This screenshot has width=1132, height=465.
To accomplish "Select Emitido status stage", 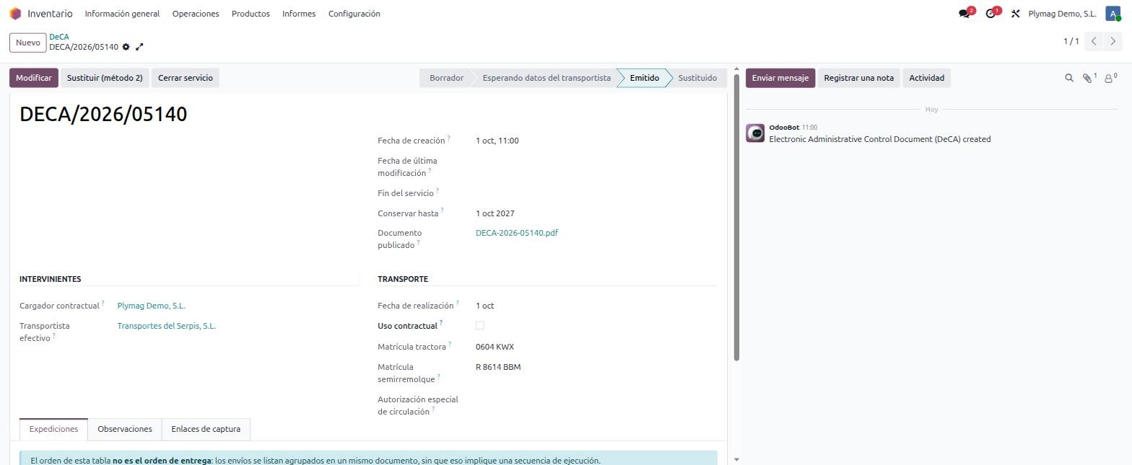I will [644, 78].
